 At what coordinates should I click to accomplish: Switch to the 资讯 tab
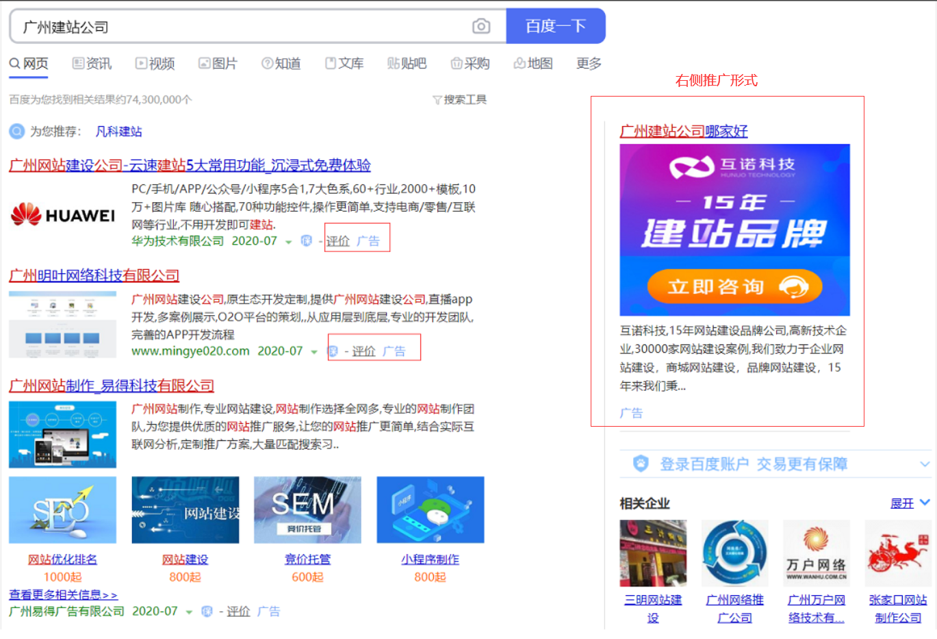(92, 64)
